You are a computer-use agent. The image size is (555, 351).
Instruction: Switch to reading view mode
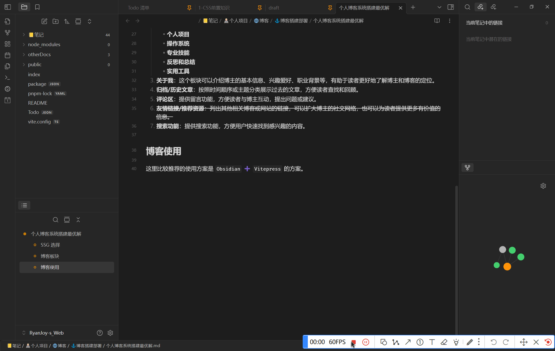click(x=437, y=21)
